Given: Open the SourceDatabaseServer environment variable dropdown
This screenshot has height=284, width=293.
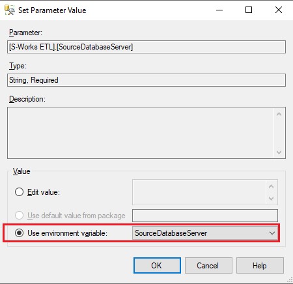Looking at the screenshot, I should [205, 233].
